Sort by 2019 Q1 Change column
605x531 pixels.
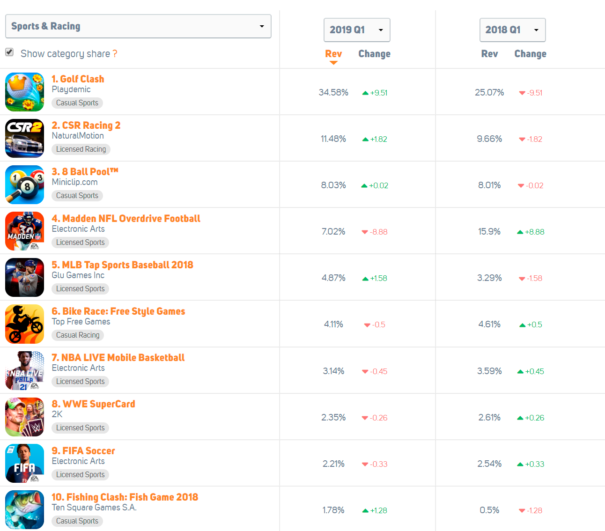(375, 54)
